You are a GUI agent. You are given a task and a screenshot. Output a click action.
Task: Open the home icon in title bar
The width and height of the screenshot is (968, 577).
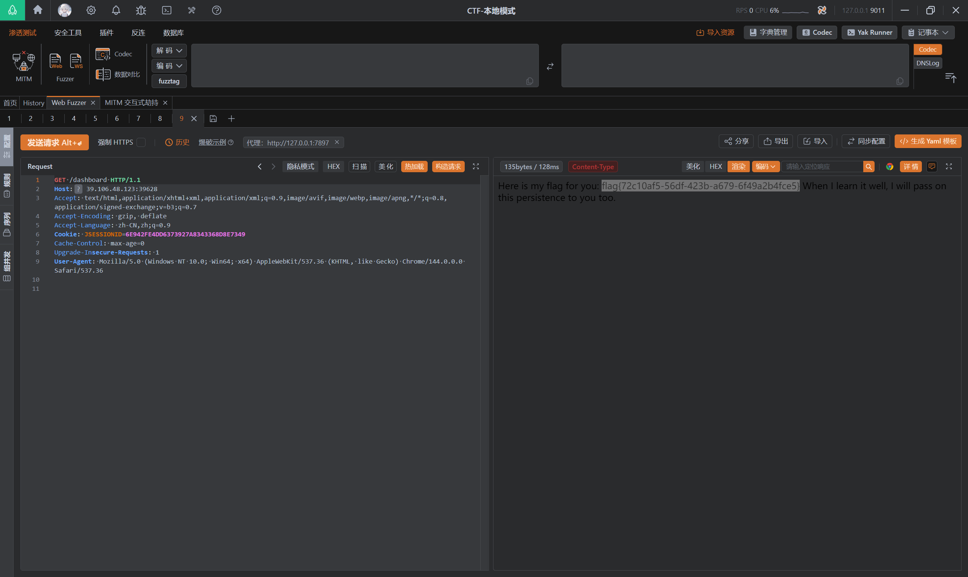coord(38,10)
